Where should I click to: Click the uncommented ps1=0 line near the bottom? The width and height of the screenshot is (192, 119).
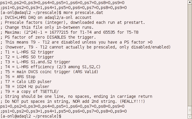62,106
